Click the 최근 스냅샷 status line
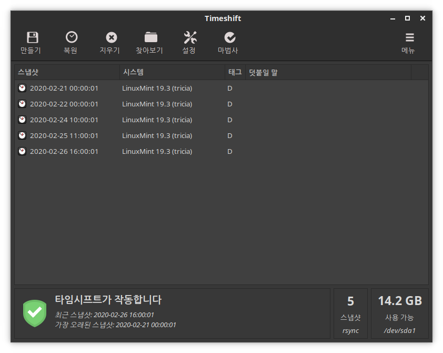 click(105, 315)
